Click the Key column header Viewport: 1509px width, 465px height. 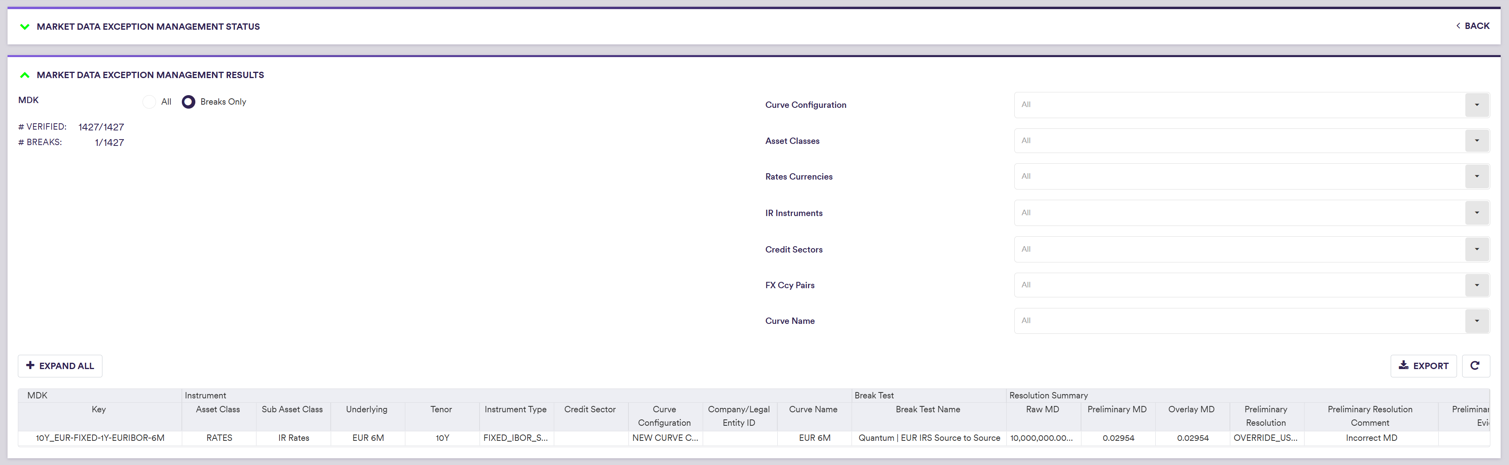[x=98, y=410]
